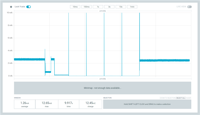
Task: Click ZOOM TO SELECTION button
Action: click(168, 98)
